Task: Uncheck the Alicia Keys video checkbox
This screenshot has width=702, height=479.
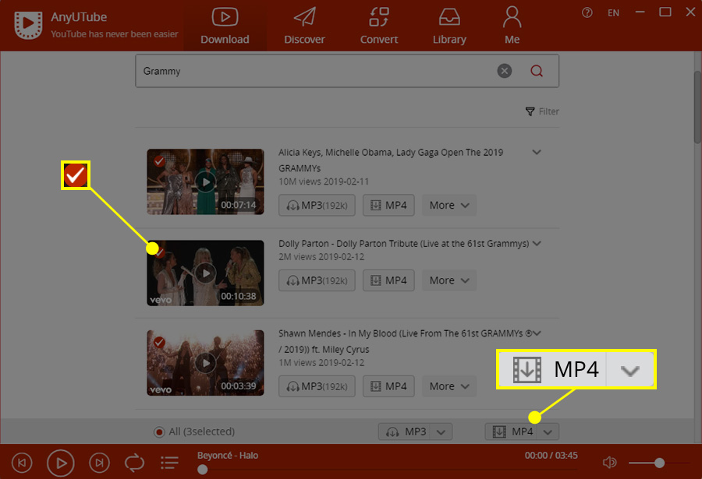Action: pos(159,161)
